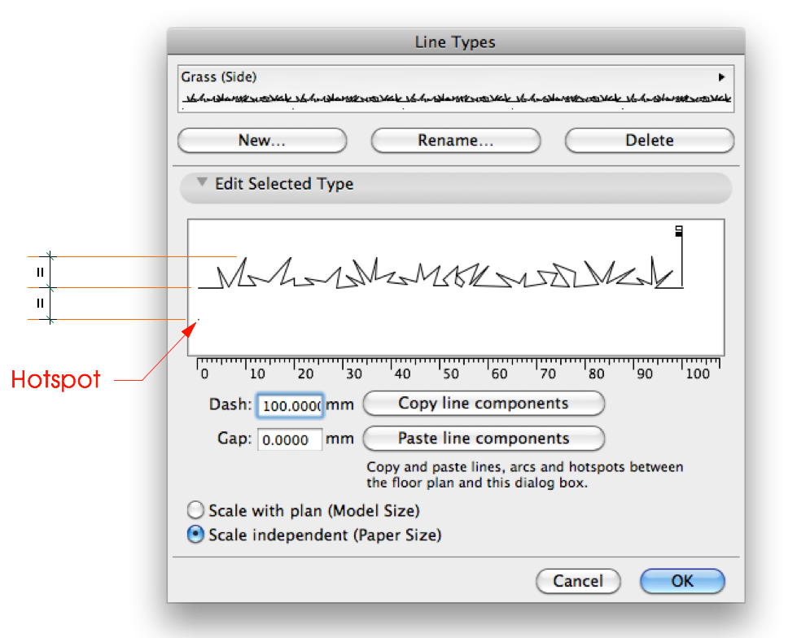
Task: Click the Gap value input field
Action: tap(291, 439)
